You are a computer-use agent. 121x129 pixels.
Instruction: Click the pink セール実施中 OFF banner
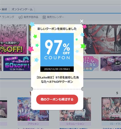pos(13,39)
